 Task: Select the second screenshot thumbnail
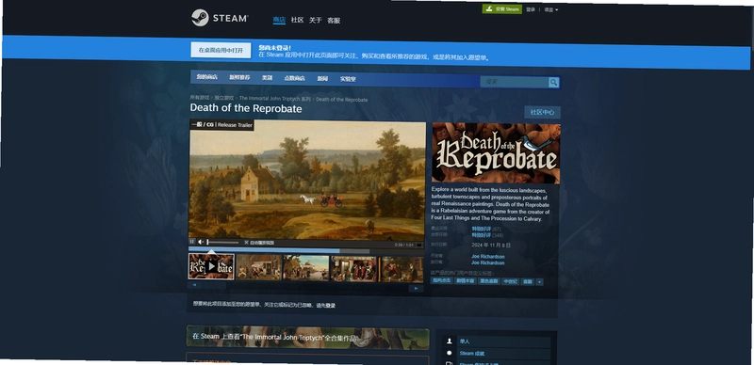pos(258,267)
